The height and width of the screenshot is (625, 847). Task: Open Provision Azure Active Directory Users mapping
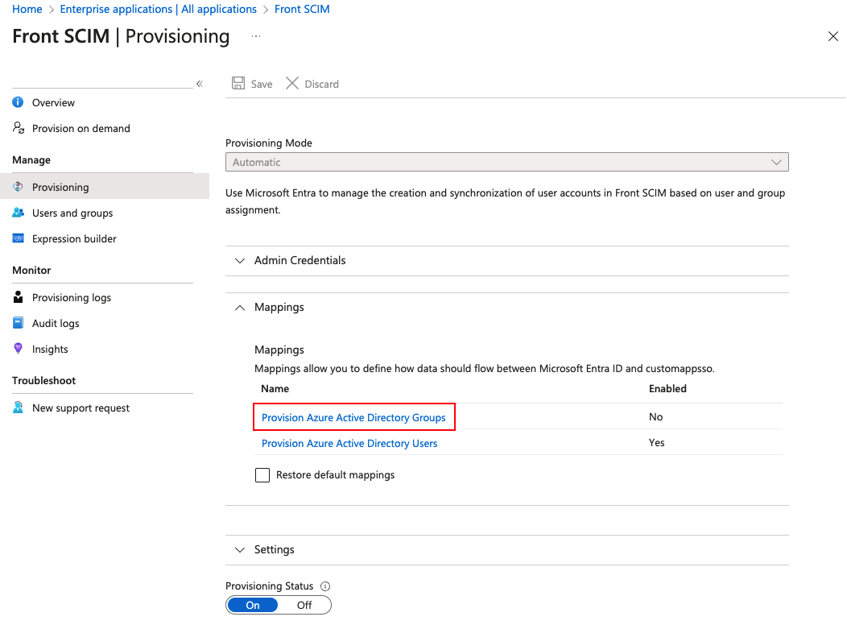pyautogui.click(x=349, y=444)
